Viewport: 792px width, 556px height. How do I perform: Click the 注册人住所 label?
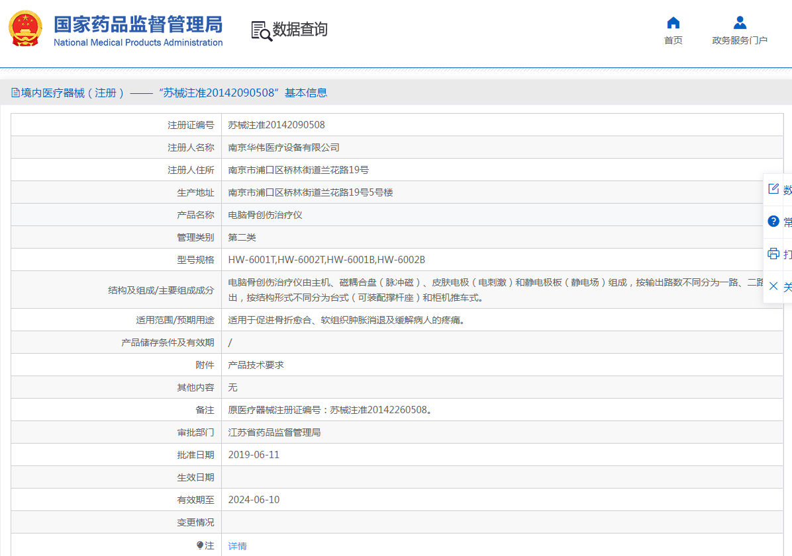click(x=191, y=170)
